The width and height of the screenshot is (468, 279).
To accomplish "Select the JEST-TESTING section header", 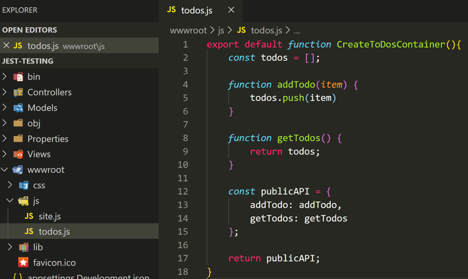I will click(x=79, y=61).
